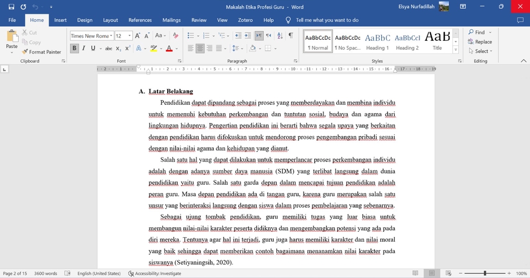Toggle Italic formatting
The image size is (530, 278).
tap(83, 49)
